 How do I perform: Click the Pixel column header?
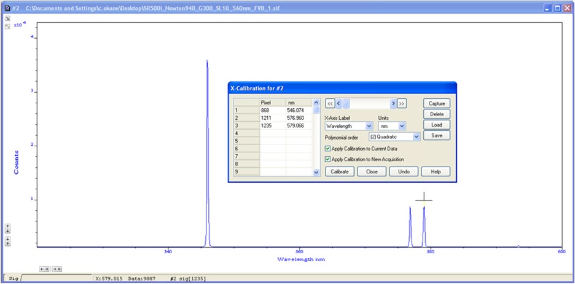tap(273, 103)
